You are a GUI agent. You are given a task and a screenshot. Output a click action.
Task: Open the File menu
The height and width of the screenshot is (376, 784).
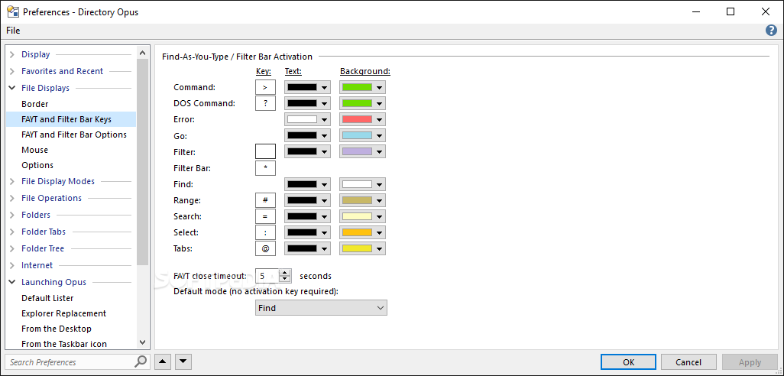[x=13, y=31]
